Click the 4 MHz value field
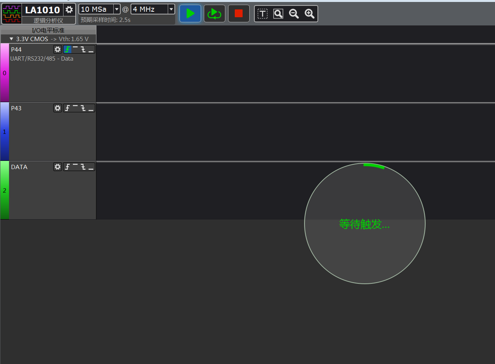 149,9
